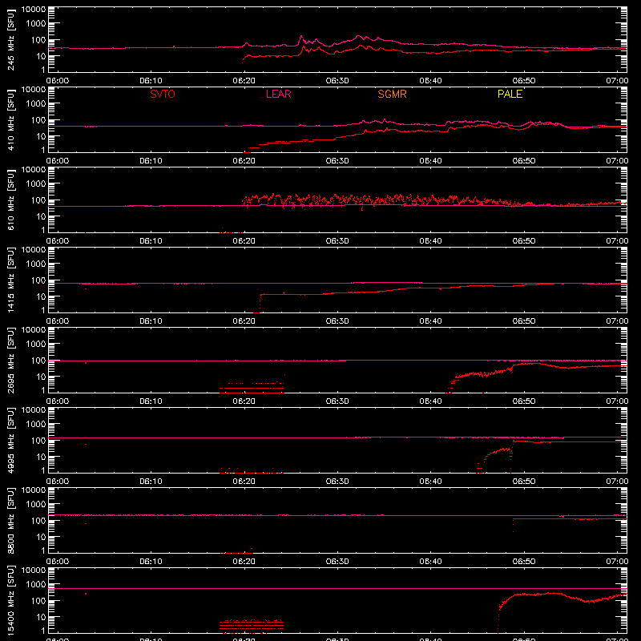This screenshot has height=641, width=641.
Task: Click 07:00 tick label below 245 MHz plot
Action: [x=617, y=81]
